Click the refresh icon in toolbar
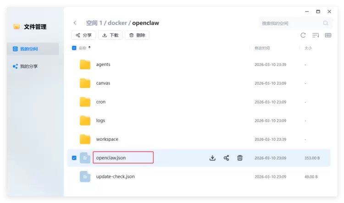 [x=303, y=35]
